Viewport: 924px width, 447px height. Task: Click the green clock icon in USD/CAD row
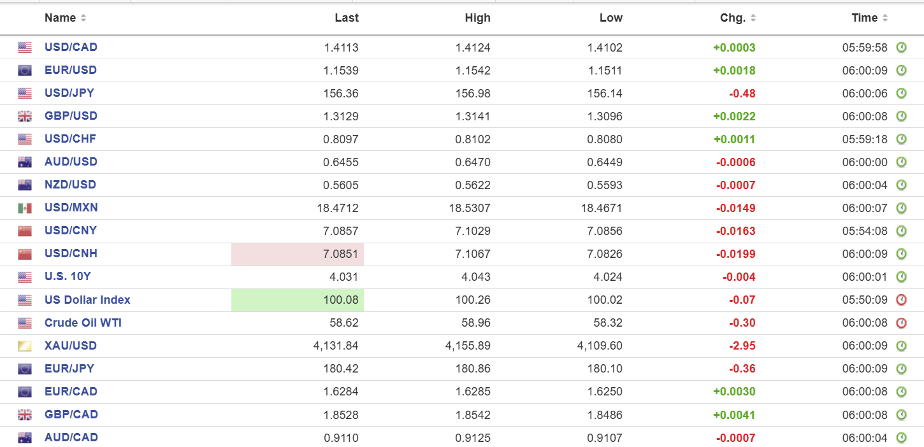[x=901, y=47]
